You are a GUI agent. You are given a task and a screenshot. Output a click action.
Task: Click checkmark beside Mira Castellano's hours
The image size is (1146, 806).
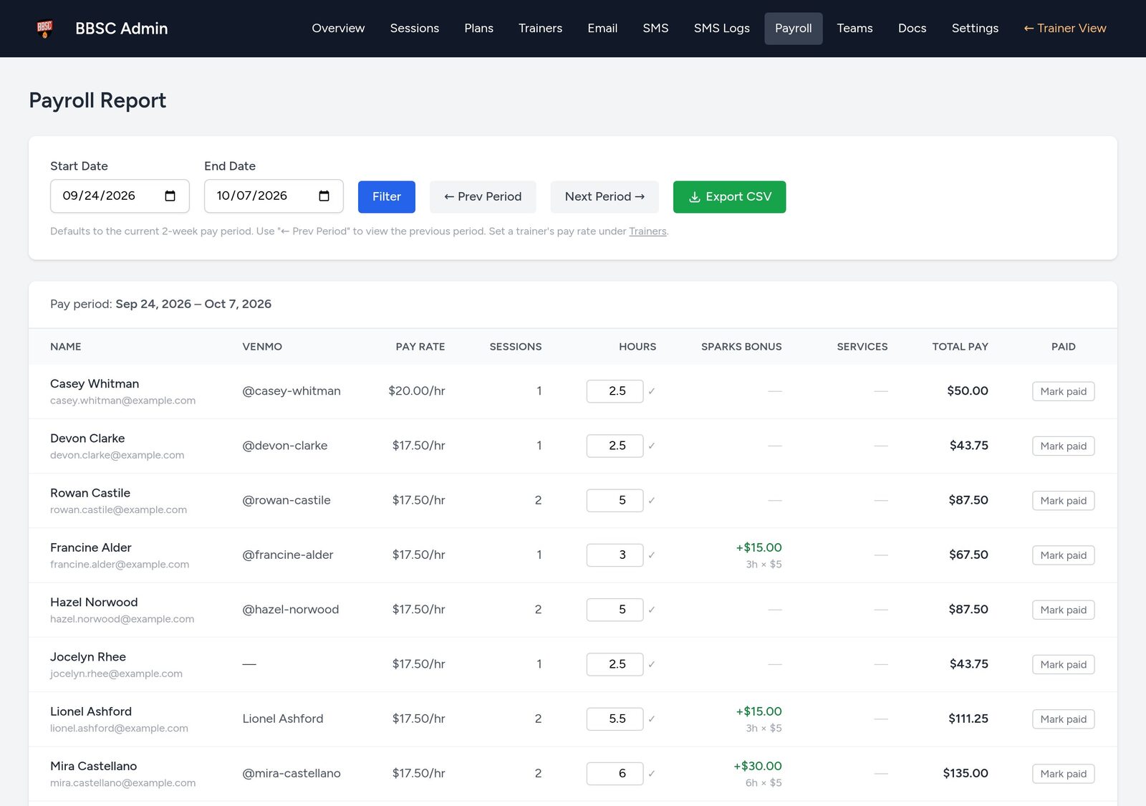(652, 774)
